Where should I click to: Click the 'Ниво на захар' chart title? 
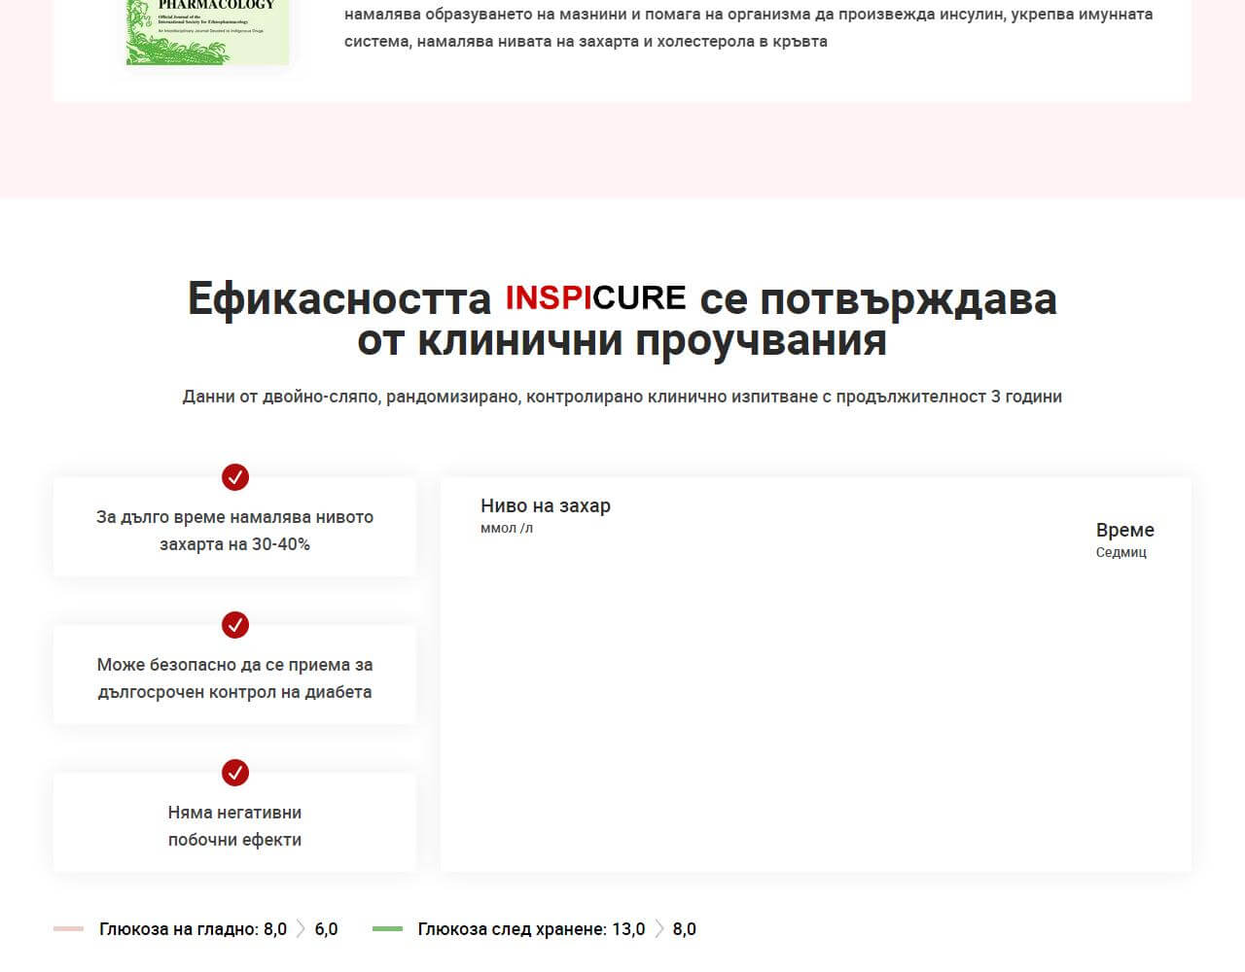546,505
